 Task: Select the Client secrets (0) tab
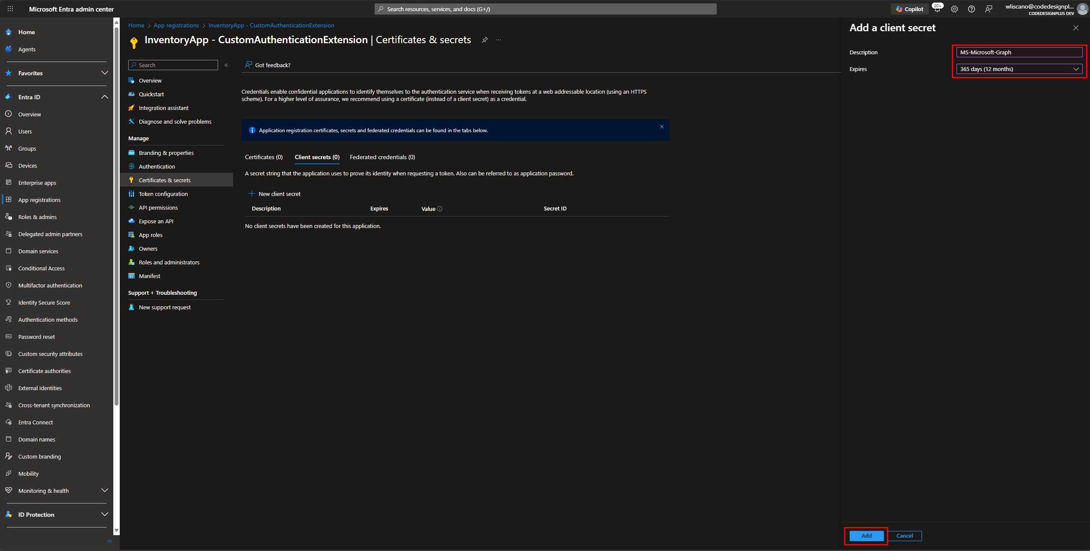pos(317,157)
